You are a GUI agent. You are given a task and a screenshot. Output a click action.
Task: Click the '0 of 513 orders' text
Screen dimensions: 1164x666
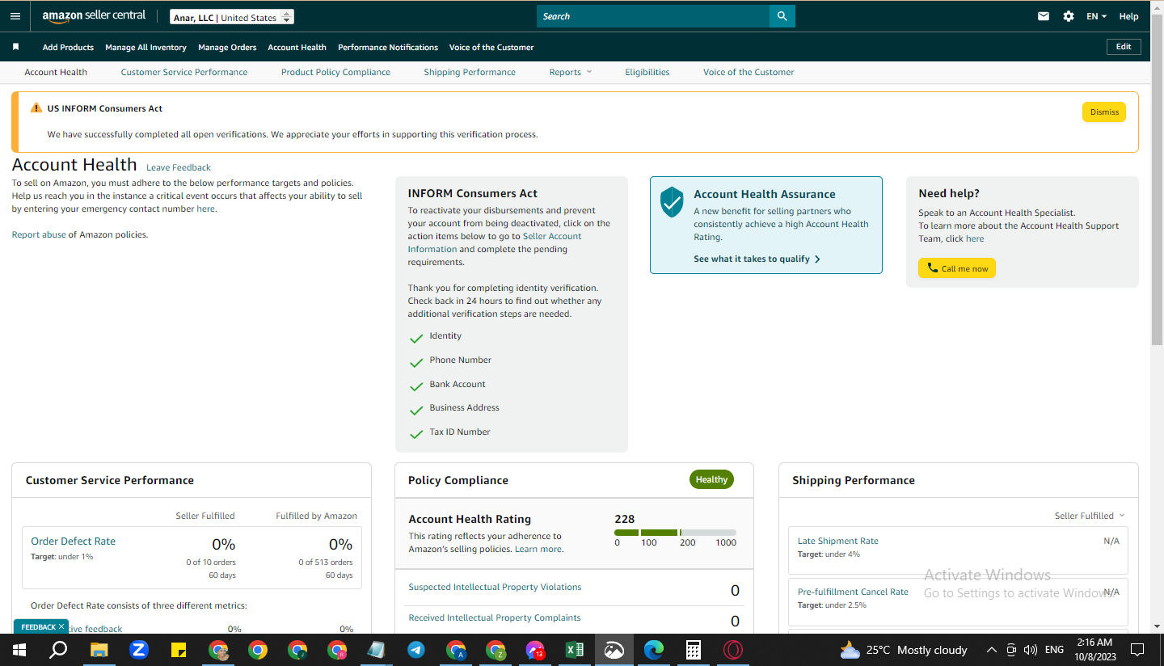[x=325, y=562]
